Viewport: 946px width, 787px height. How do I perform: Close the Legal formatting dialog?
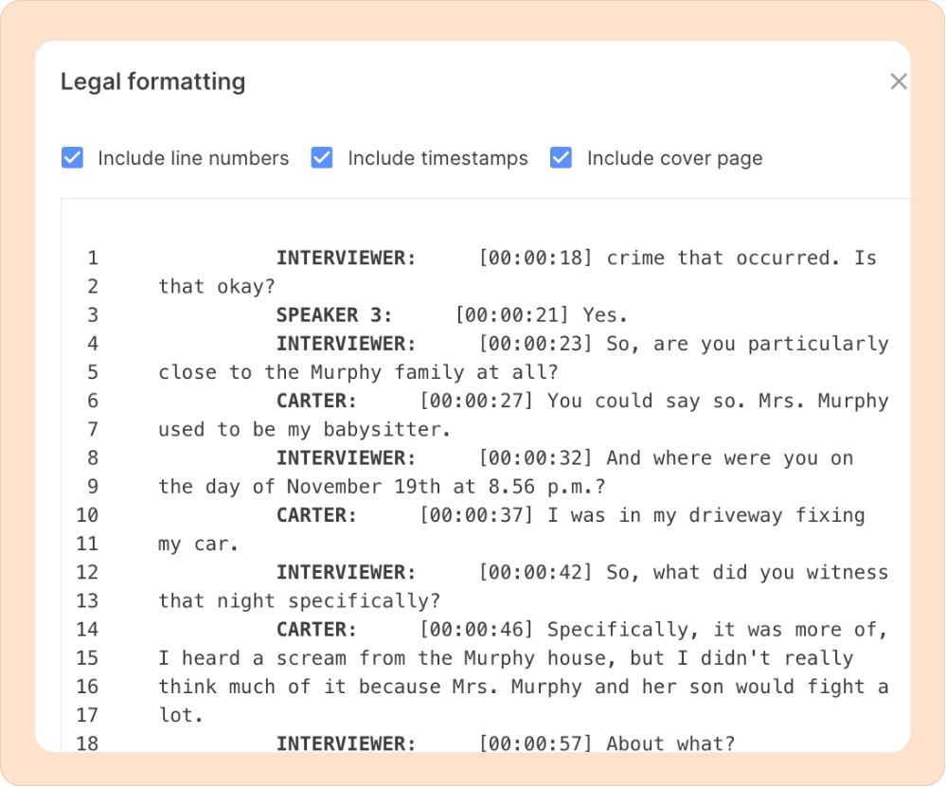pyautogui.click(x=899, y=81)
